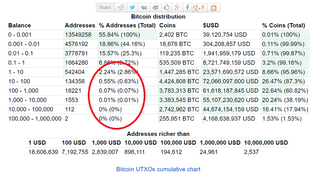Select 304,208,857 USD value

(226, 44)
